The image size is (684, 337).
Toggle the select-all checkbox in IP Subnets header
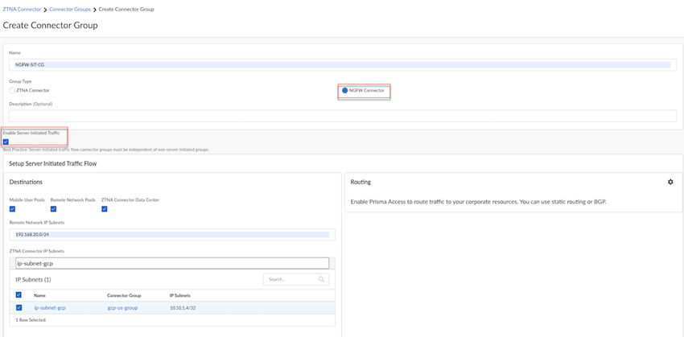(19, 295)
